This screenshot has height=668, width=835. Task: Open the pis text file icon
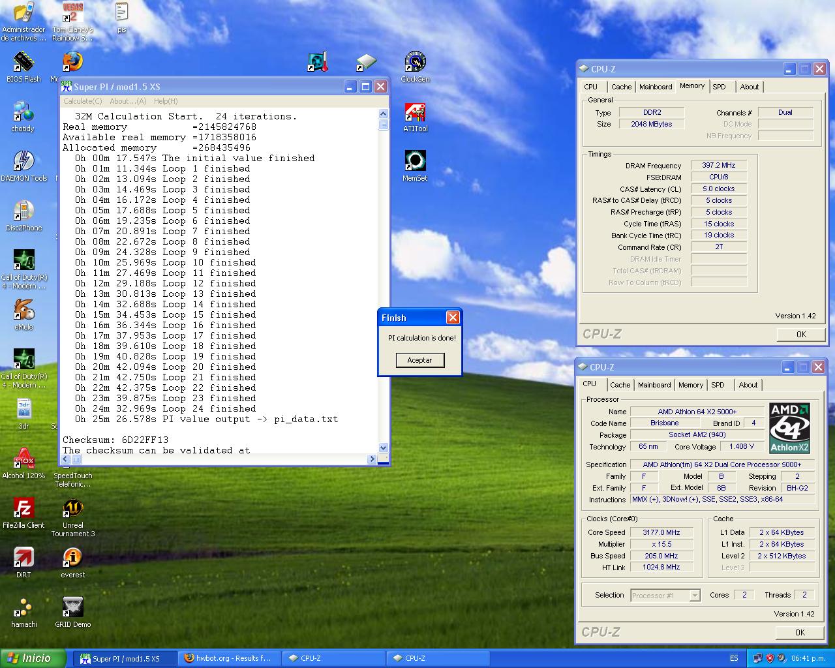click(x=121, y=18)
